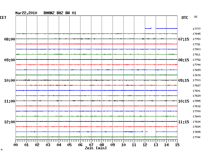Click the CET axis heading
This screenshot has height=153, width=202.
(3, 18)
